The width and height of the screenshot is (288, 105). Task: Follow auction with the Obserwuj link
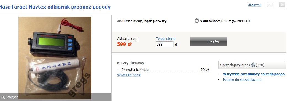pyautogui.click(x=254, y=5)
